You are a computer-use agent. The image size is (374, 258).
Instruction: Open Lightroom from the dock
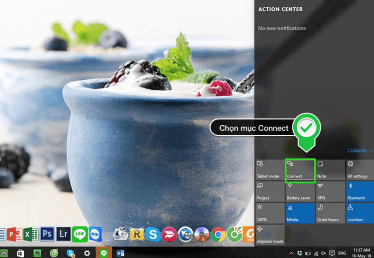click(64, 234)
